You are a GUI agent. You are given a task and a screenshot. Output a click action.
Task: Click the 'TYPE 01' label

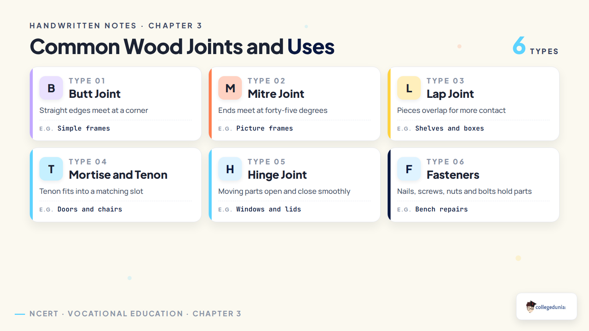tap(87, 81)
